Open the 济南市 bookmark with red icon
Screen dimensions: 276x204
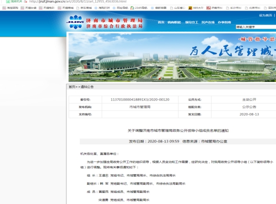[214, 8]
